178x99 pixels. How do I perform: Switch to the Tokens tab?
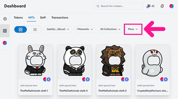(x=18, y=18)
